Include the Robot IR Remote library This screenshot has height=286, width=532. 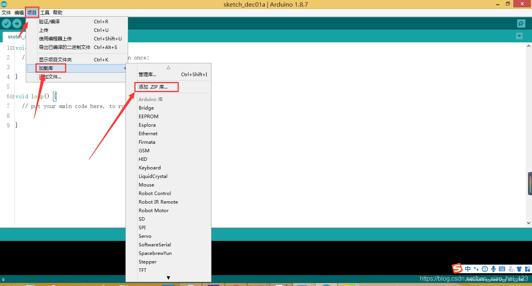(x=168, y=202)
